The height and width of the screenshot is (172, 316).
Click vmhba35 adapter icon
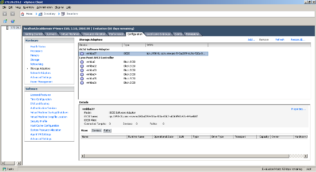coord(82,79)
